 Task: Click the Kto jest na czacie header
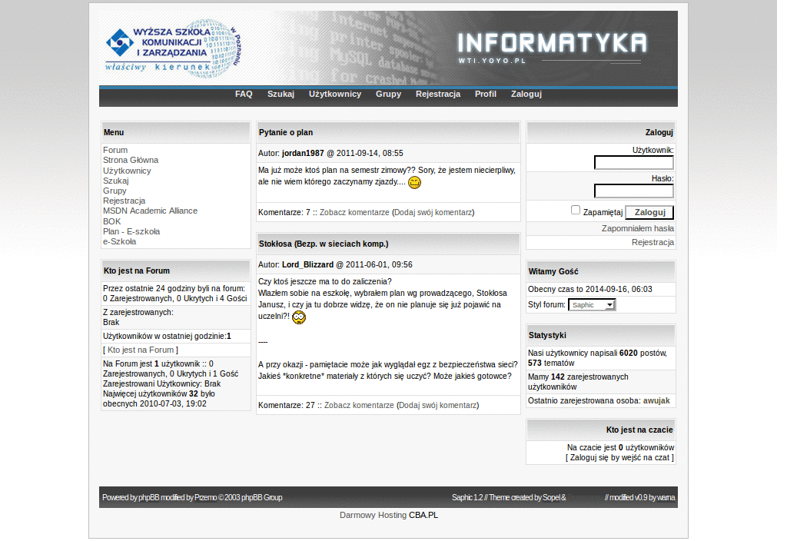601,430
